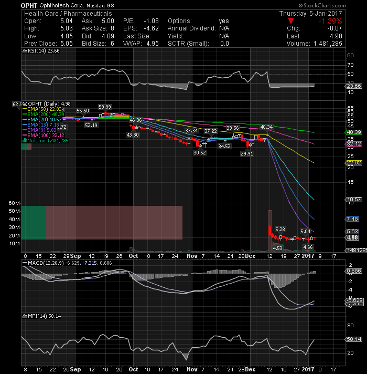367x374 pixels.
Task: Click the 46.36 price label
Action: [x=135, y=120]
